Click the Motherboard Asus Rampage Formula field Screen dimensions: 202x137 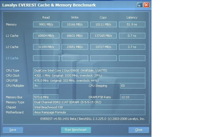89,112
